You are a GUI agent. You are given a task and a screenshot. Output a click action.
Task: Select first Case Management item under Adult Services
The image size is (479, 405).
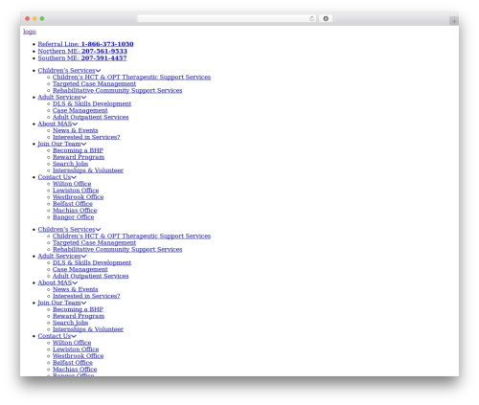pos(80,110)
